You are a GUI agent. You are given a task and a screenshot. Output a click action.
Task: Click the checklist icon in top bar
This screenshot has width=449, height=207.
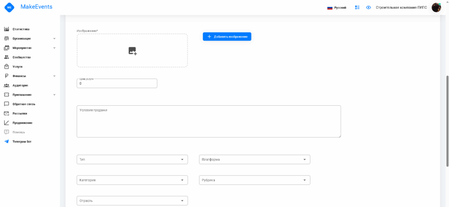[x=357, y=7]
